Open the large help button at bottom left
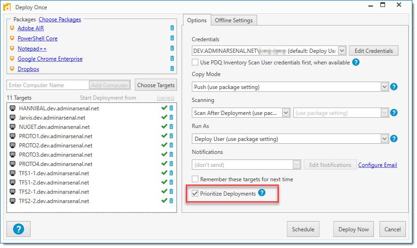Image resolution: width=417 pixels, height=248 pixels. coord(19,229)
